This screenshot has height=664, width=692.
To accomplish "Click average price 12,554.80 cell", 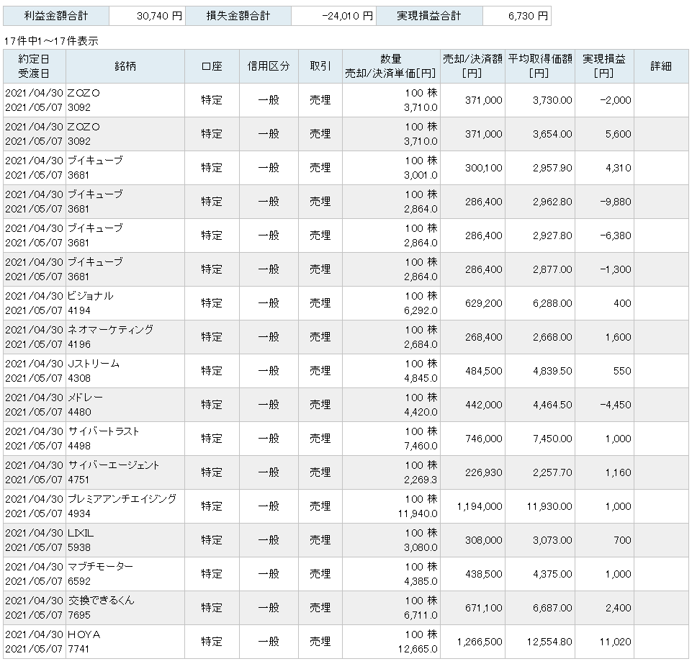I will click(540, 642).
